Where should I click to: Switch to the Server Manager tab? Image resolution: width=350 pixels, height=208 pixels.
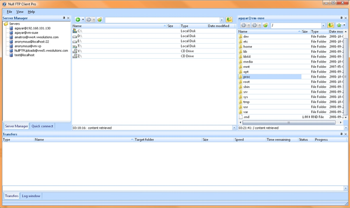click(x=16, y=126)
